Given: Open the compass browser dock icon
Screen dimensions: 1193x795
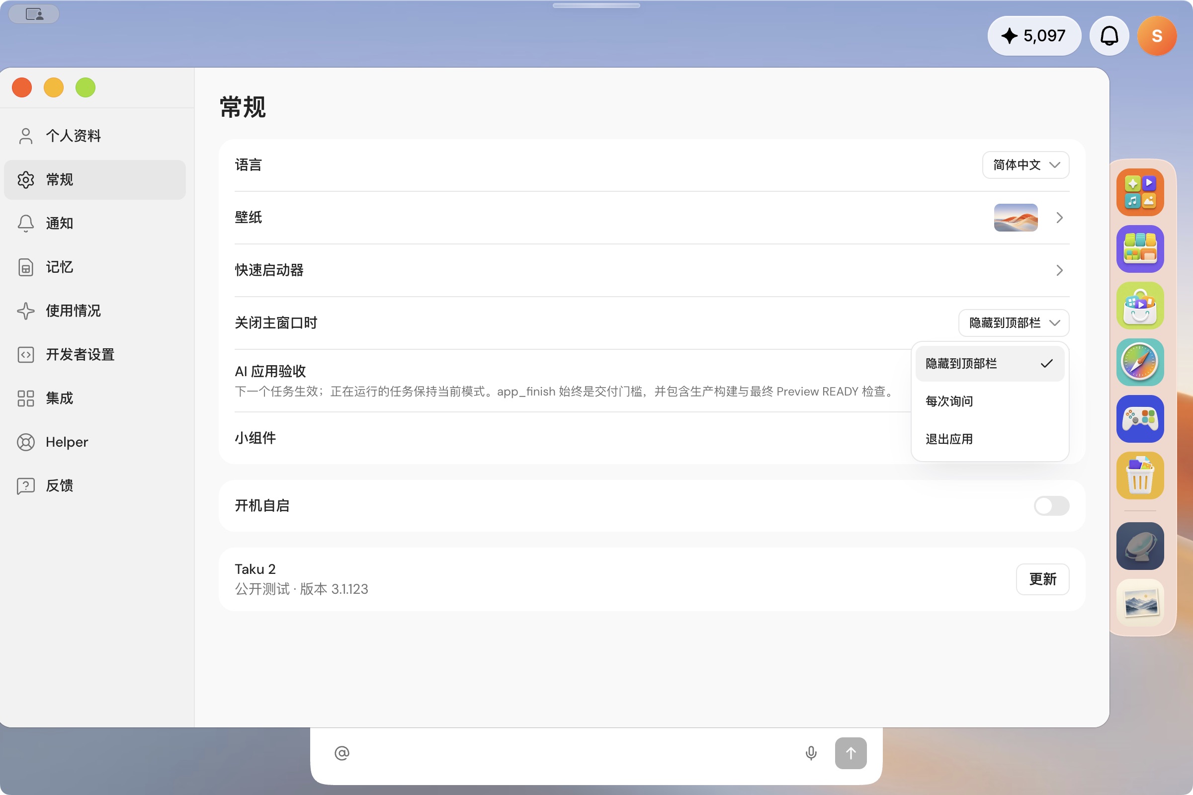Looking at the screenshot, I should click(x=1140, y=363).
